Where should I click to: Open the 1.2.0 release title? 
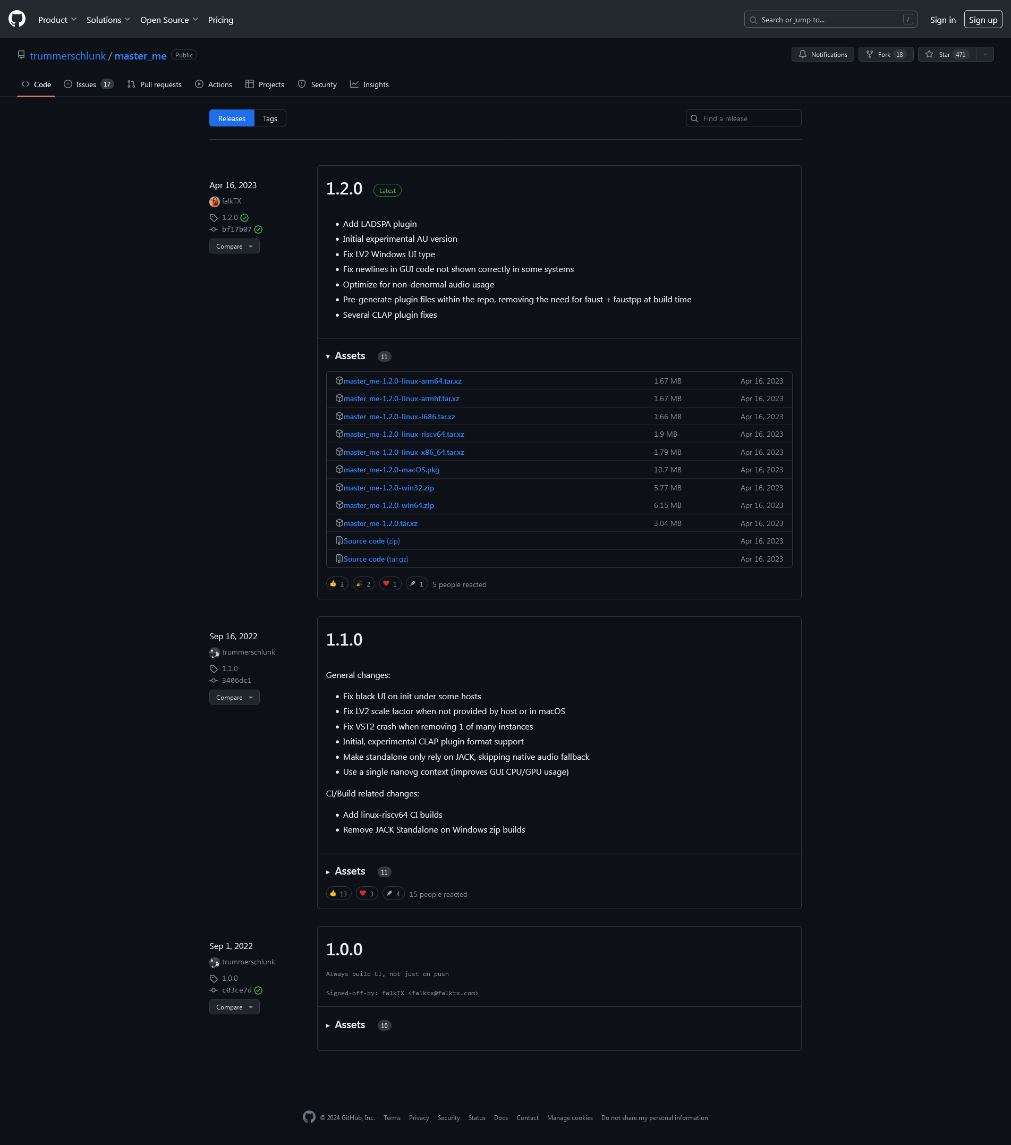click(344, 189)
